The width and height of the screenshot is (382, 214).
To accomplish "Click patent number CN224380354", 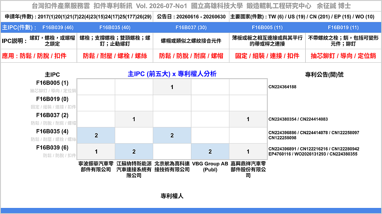I will [x=282, y=119].
